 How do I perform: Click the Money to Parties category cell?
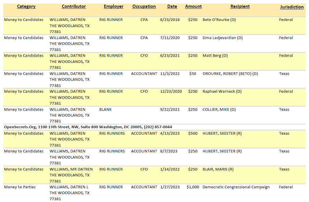[20, 187]
